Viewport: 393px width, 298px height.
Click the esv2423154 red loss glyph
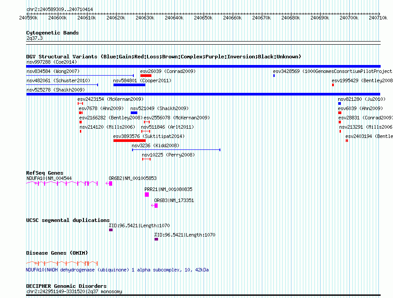(80, 103)
